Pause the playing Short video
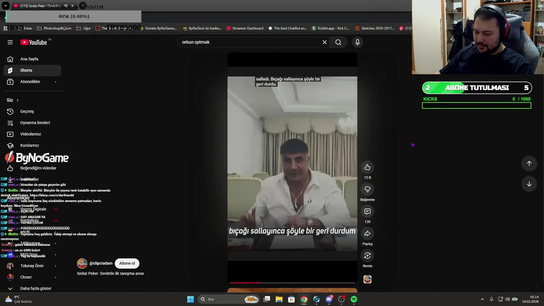This screenshot has width=544, height=306. (292, 168)
